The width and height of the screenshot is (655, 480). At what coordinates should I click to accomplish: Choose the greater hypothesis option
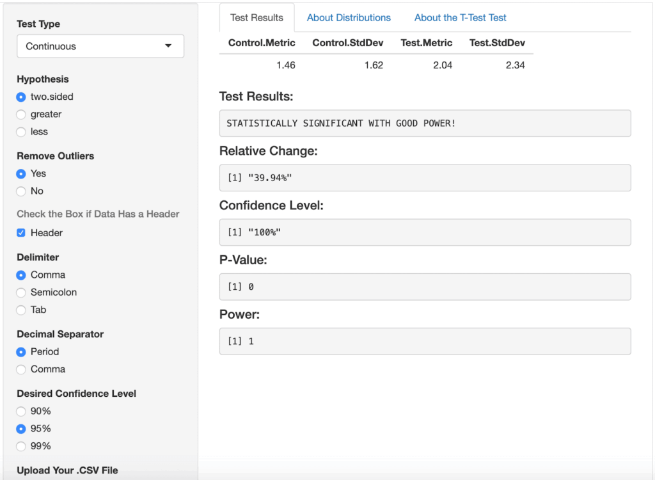[21, 115]
